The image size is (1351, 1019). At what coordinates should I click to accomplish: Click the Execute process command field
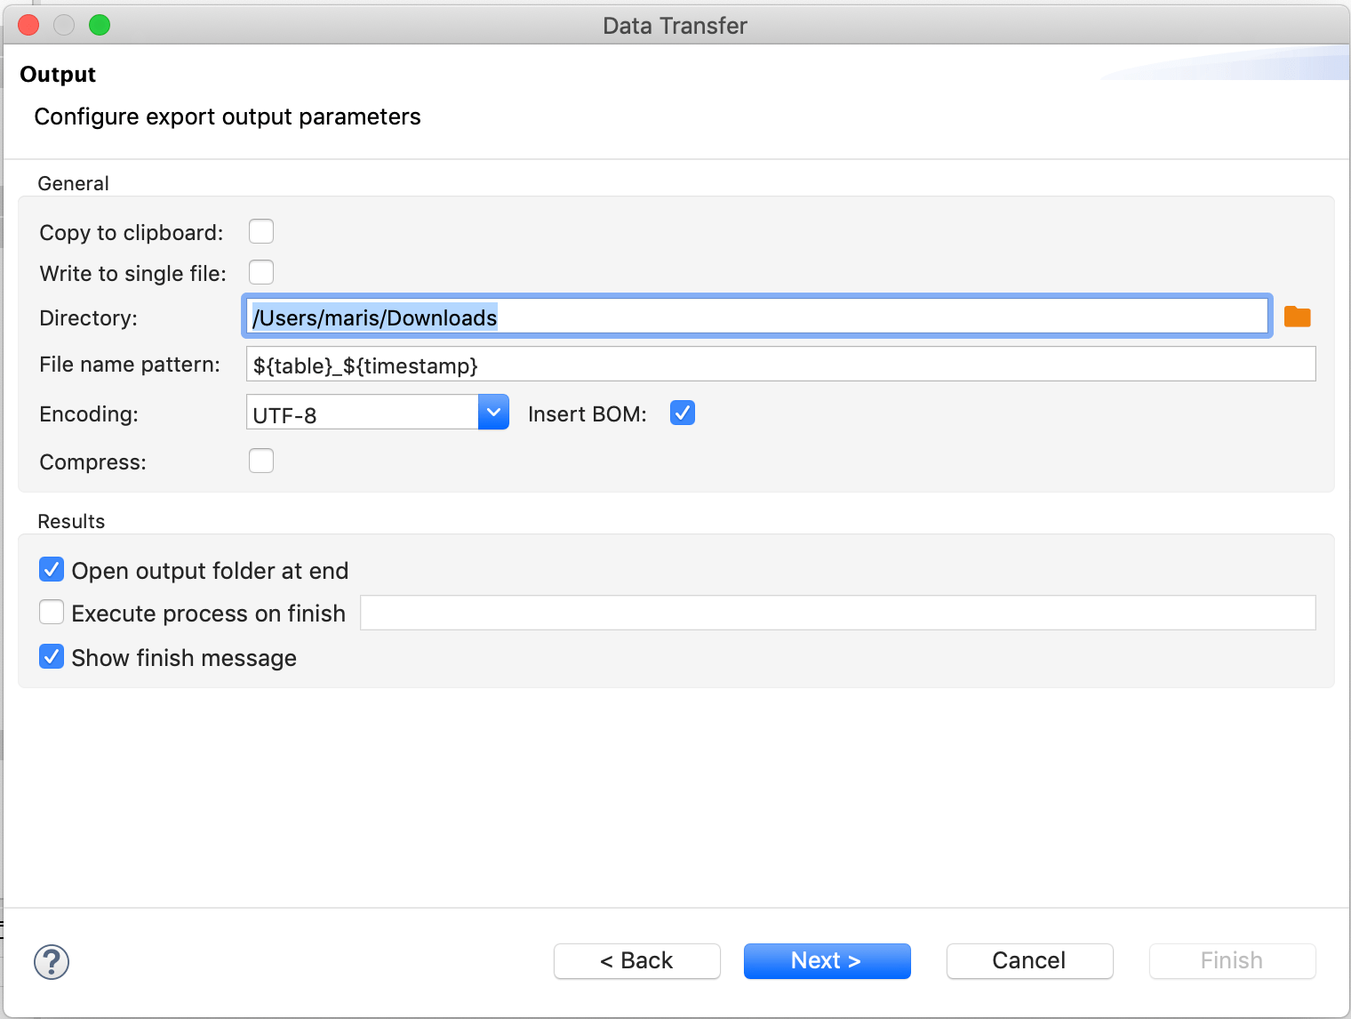[x=836, y=612]
